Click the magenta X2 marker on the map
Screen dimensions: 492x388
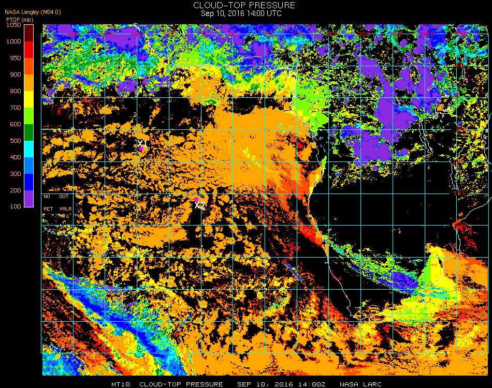pyautogui.click(x=196, y=199)
